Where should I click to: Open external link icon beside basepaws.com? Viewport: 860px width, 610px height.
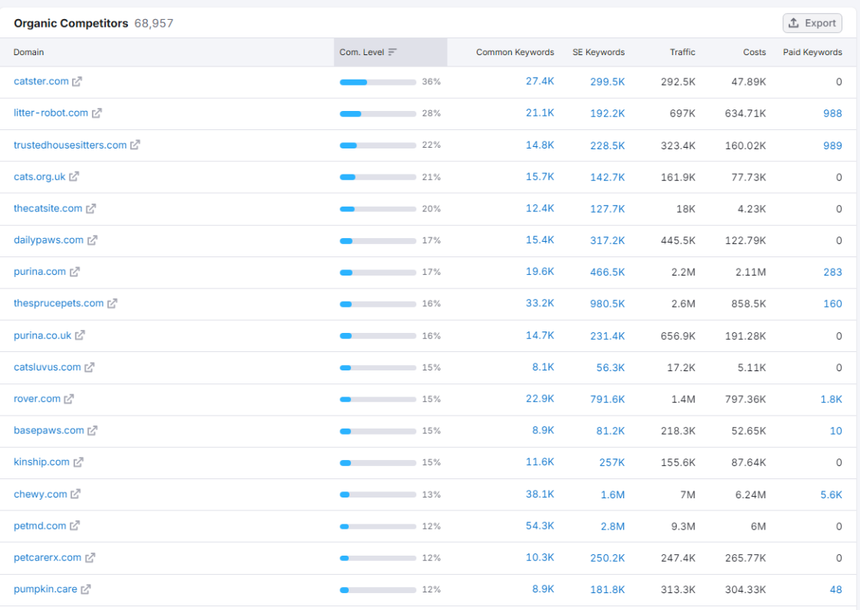click(92, 431)
